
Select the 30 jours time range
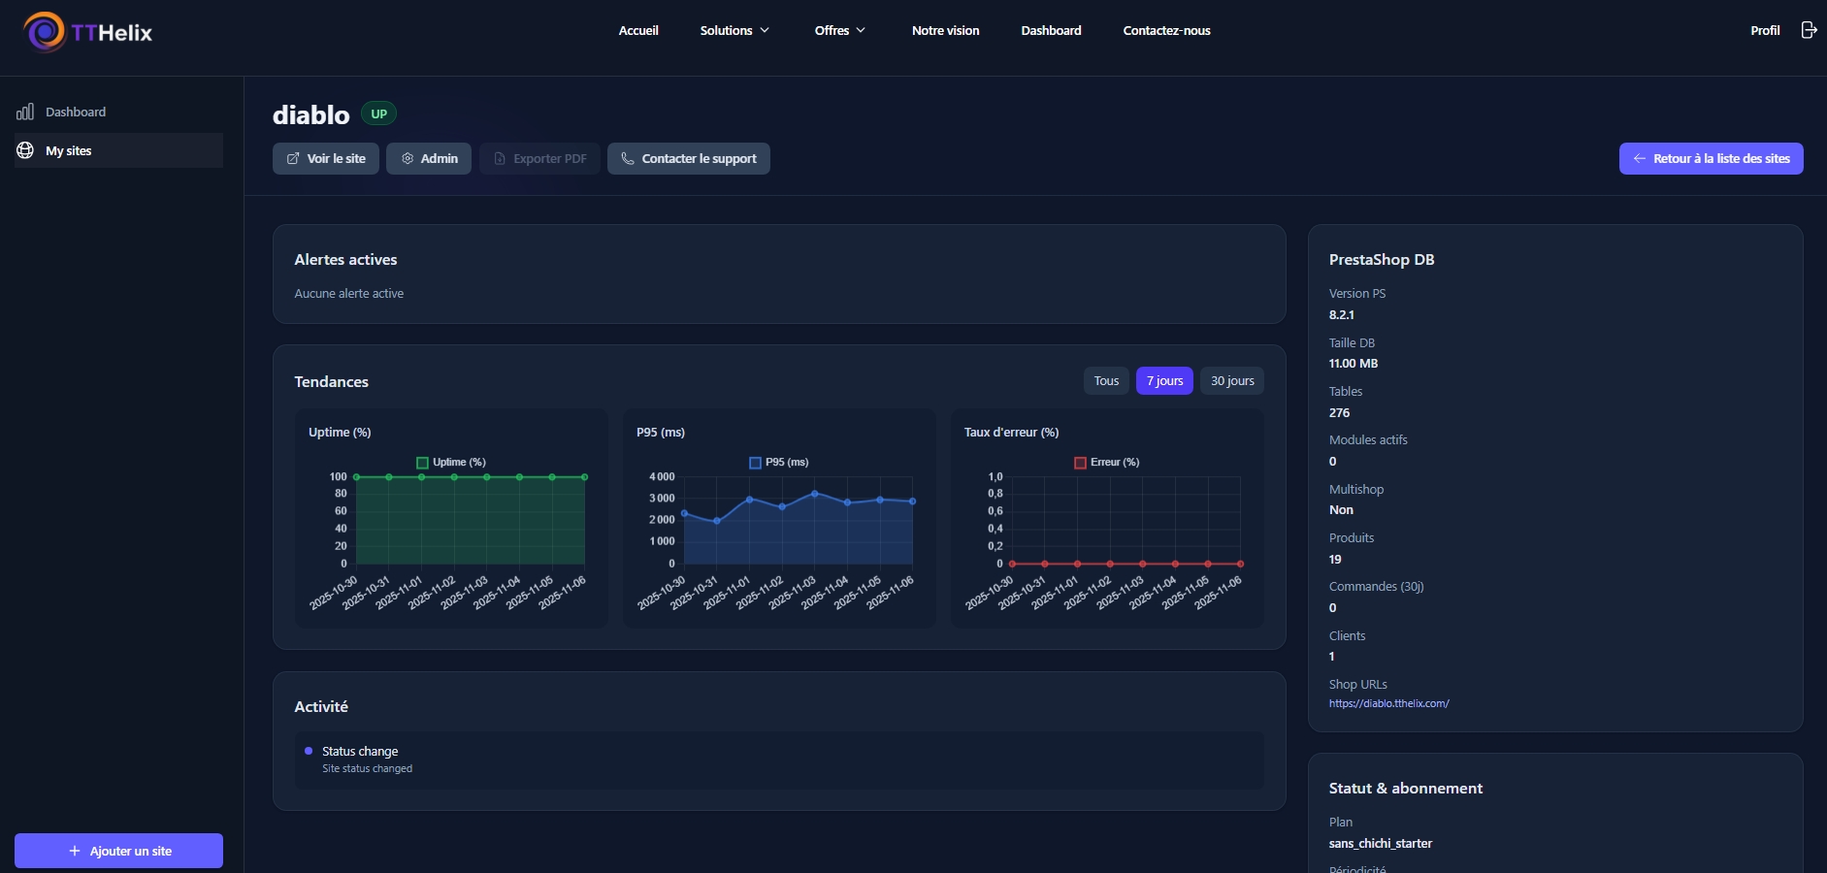(1232, 381)
